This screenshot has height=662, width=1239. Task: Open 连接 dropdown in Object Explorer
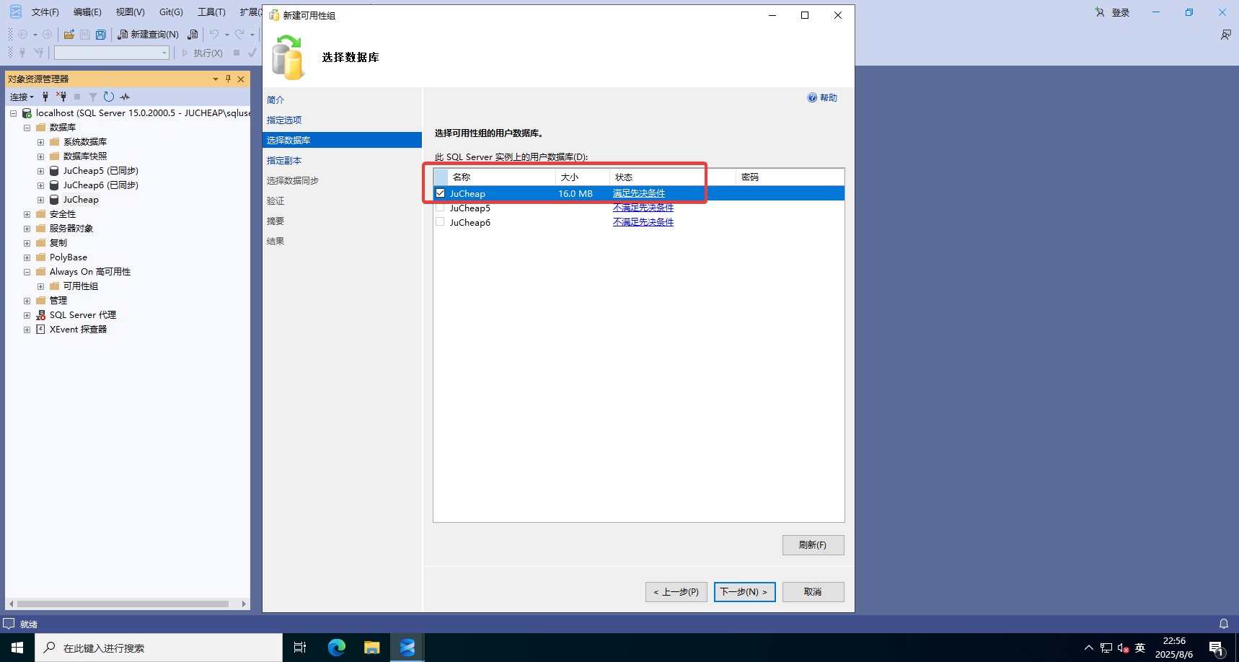[22, 97]
